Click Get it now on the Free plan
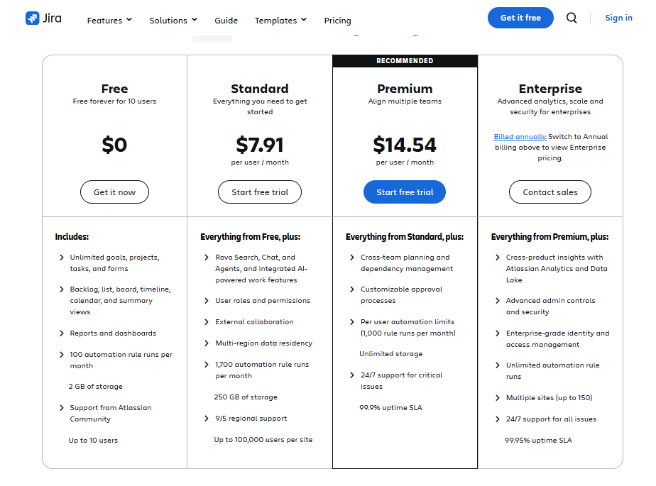 114,192
